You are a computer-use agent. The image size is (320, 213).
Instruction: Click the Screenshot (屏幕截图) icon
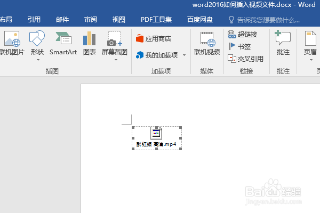[115, 39]
